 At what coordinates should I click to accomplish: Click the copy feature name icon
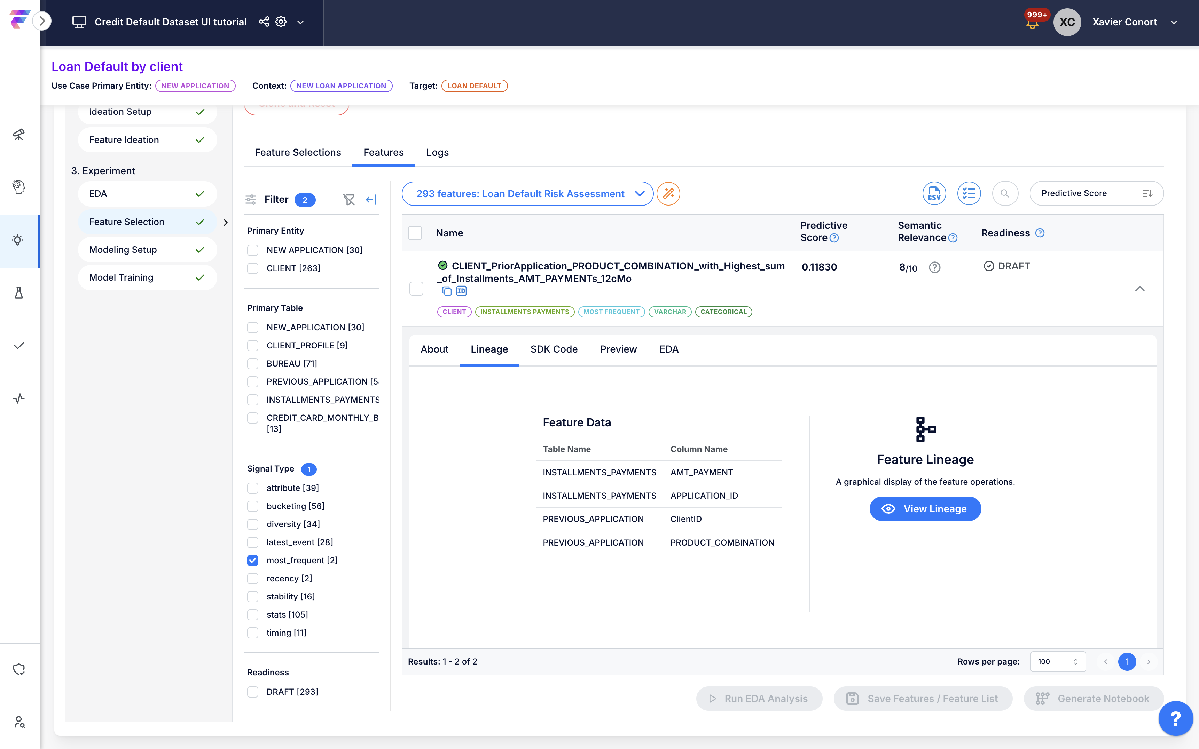(446, 291)
